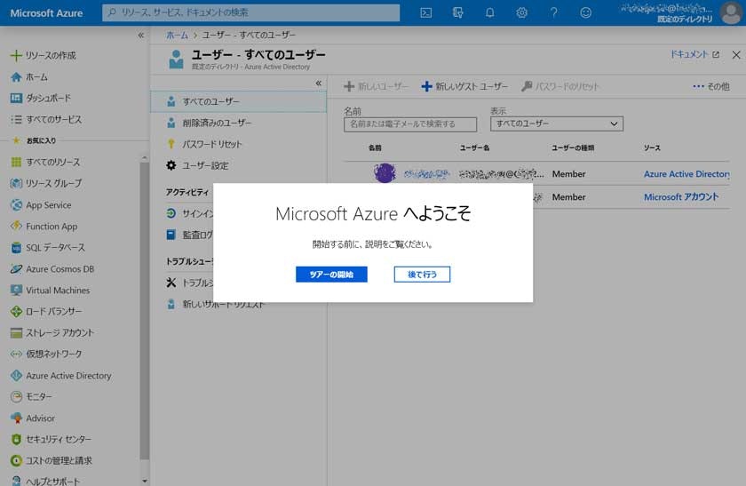This screenshot has width=746, height=486.
Task: Click リソースの作成 plus icon
Action: [16, 56]
